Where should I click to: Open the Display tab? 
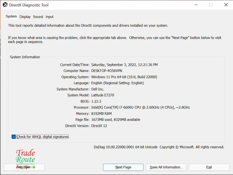[25, 17]
